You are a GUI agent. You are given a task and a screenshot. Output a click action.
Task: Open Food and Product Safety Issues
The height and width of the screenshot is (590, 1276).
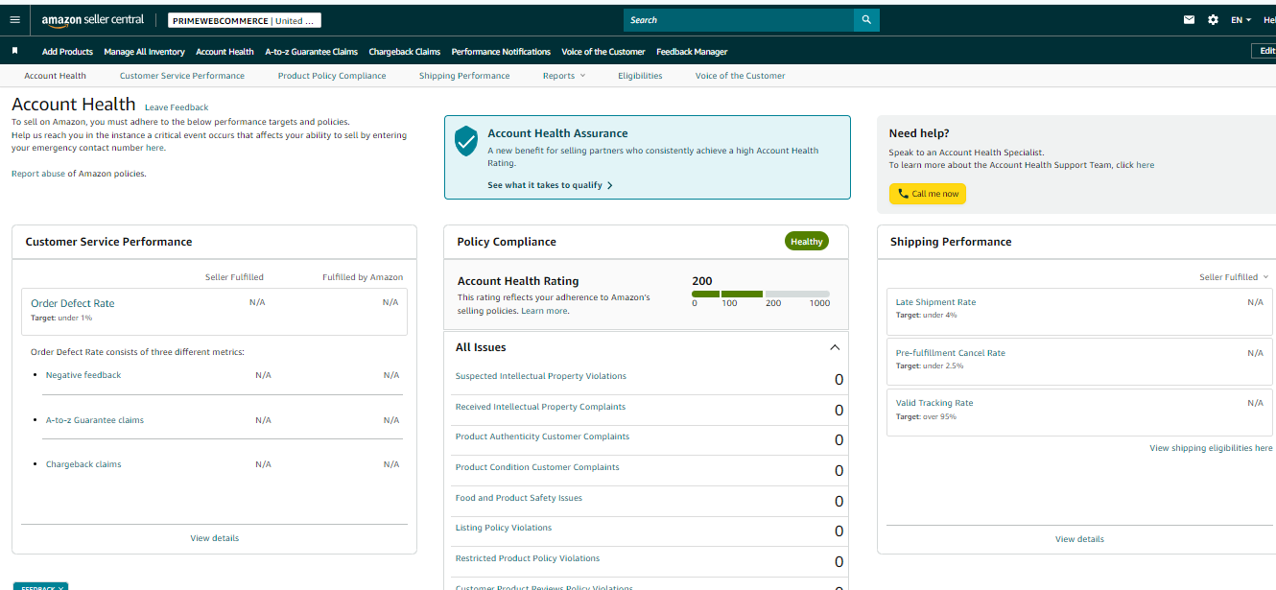(518, 498)
